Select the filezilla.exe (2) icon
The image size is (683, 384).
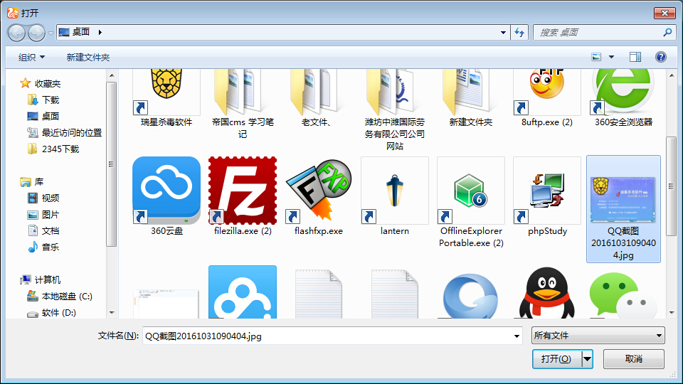[x=242, y=191]
